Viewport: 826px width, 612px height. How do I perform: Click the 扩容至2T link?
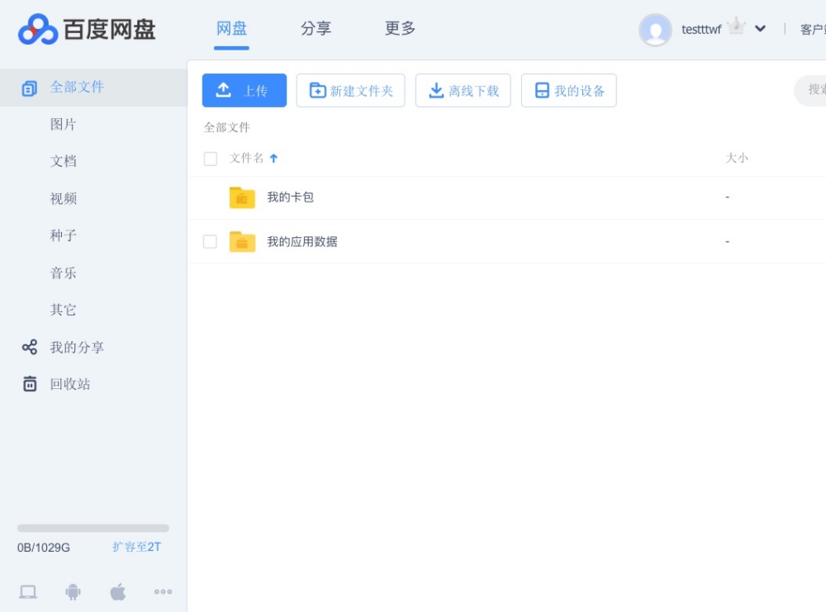coord(136,547)
